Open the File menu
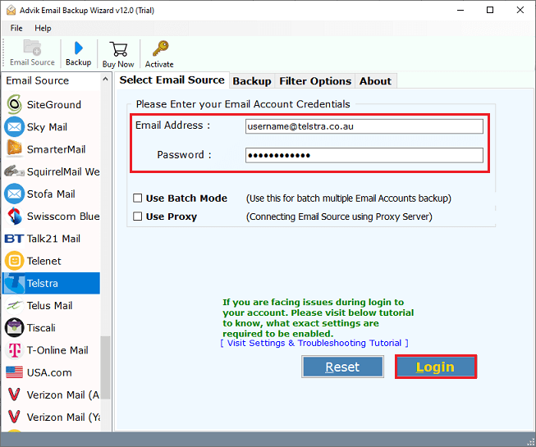 click(x=16, y=28)
